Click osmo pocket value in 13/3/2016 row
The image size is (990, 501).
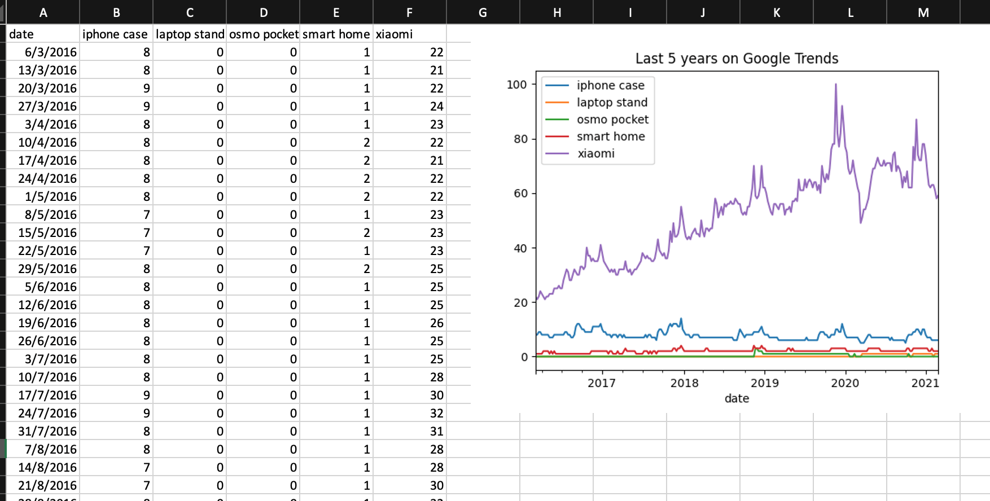(x=263, y=70)
